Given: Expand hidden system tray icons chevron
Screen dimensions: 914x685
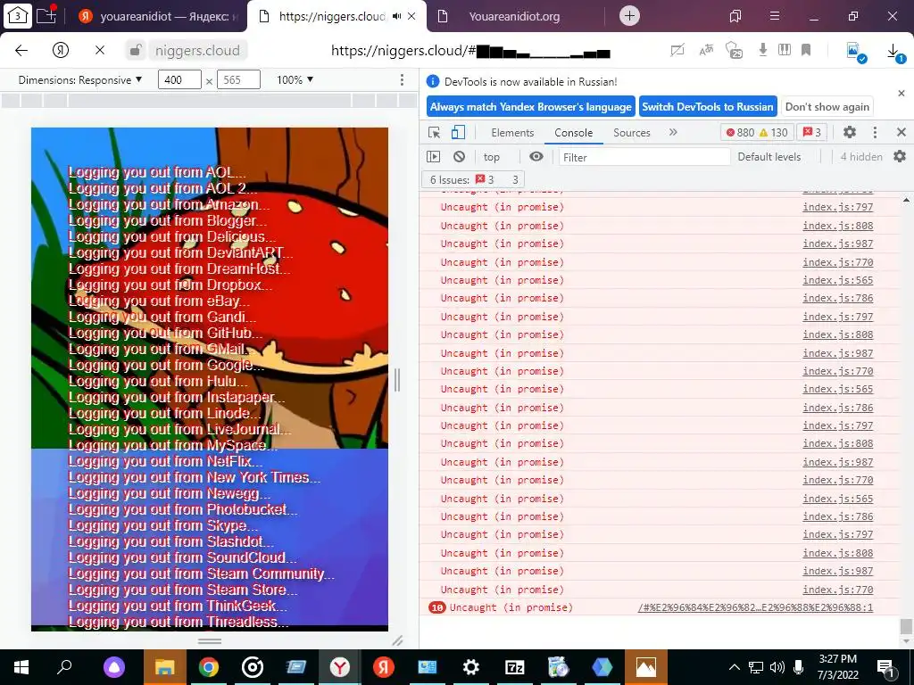Looking at the screenshot, I should (735, 667).
